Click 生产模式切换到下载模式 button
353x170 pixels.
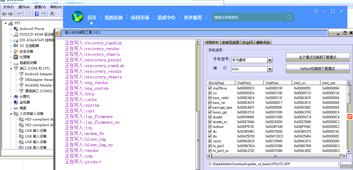pyautogui.click(x=318, y=57)
